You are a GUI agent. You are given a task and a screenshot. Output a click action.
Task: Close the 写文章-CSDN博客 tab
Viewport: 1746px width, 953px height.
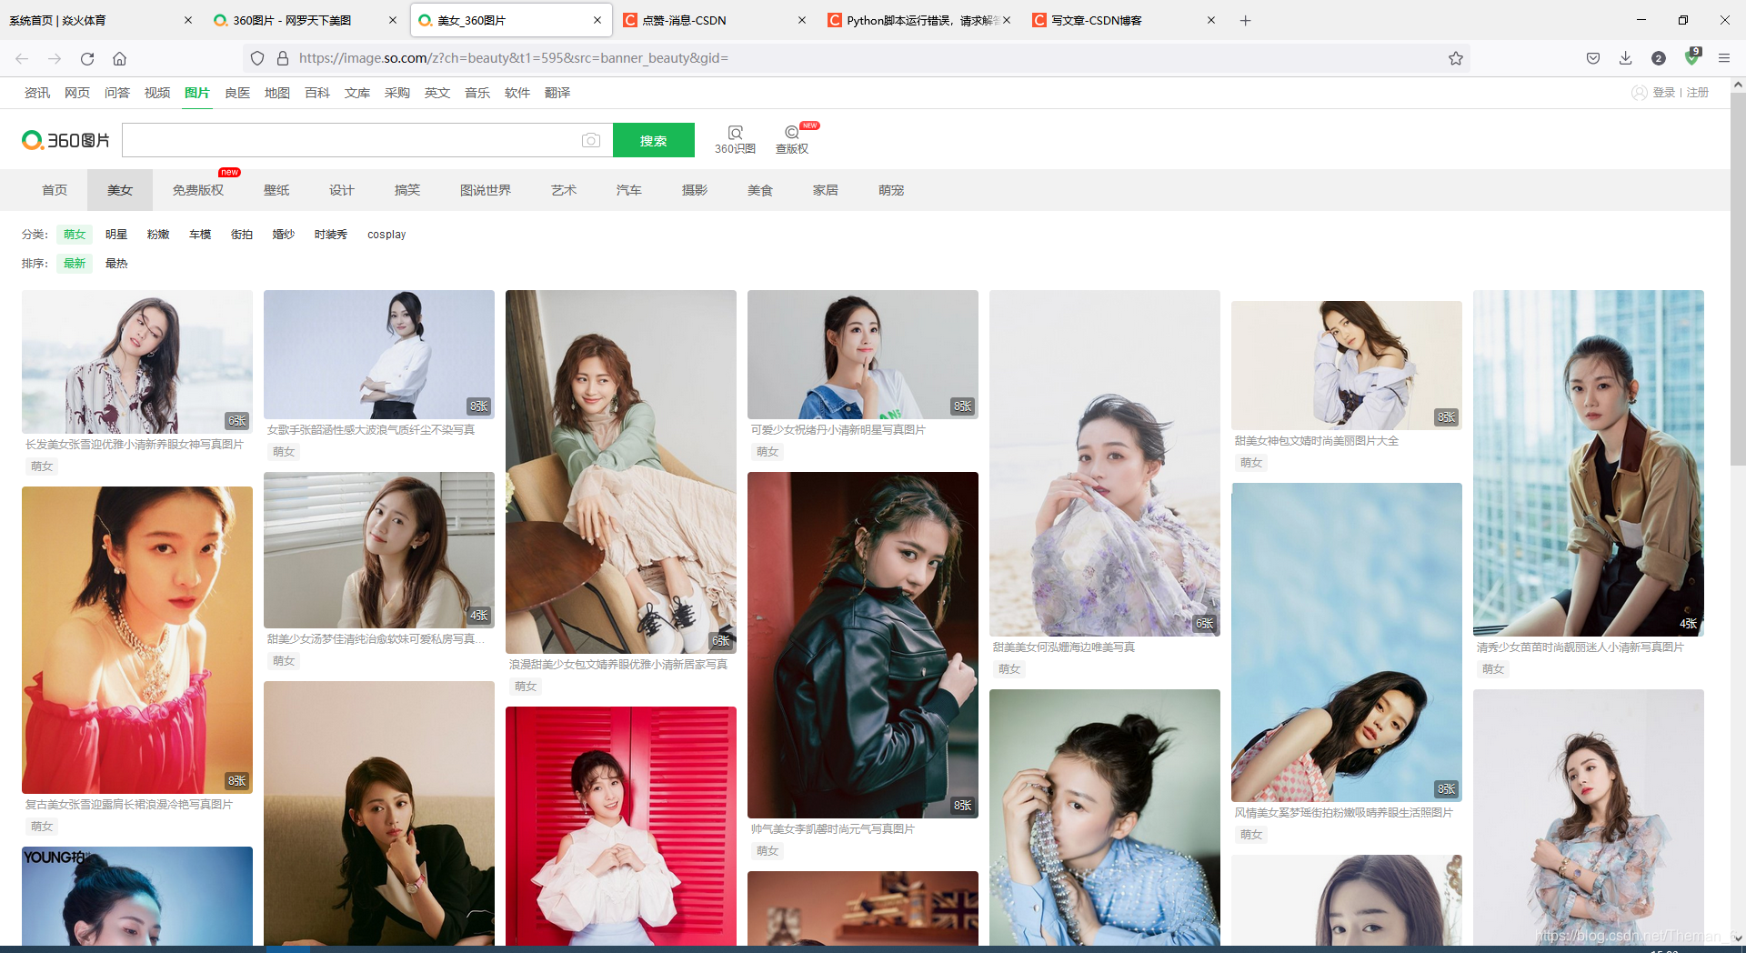[1211, 20]
